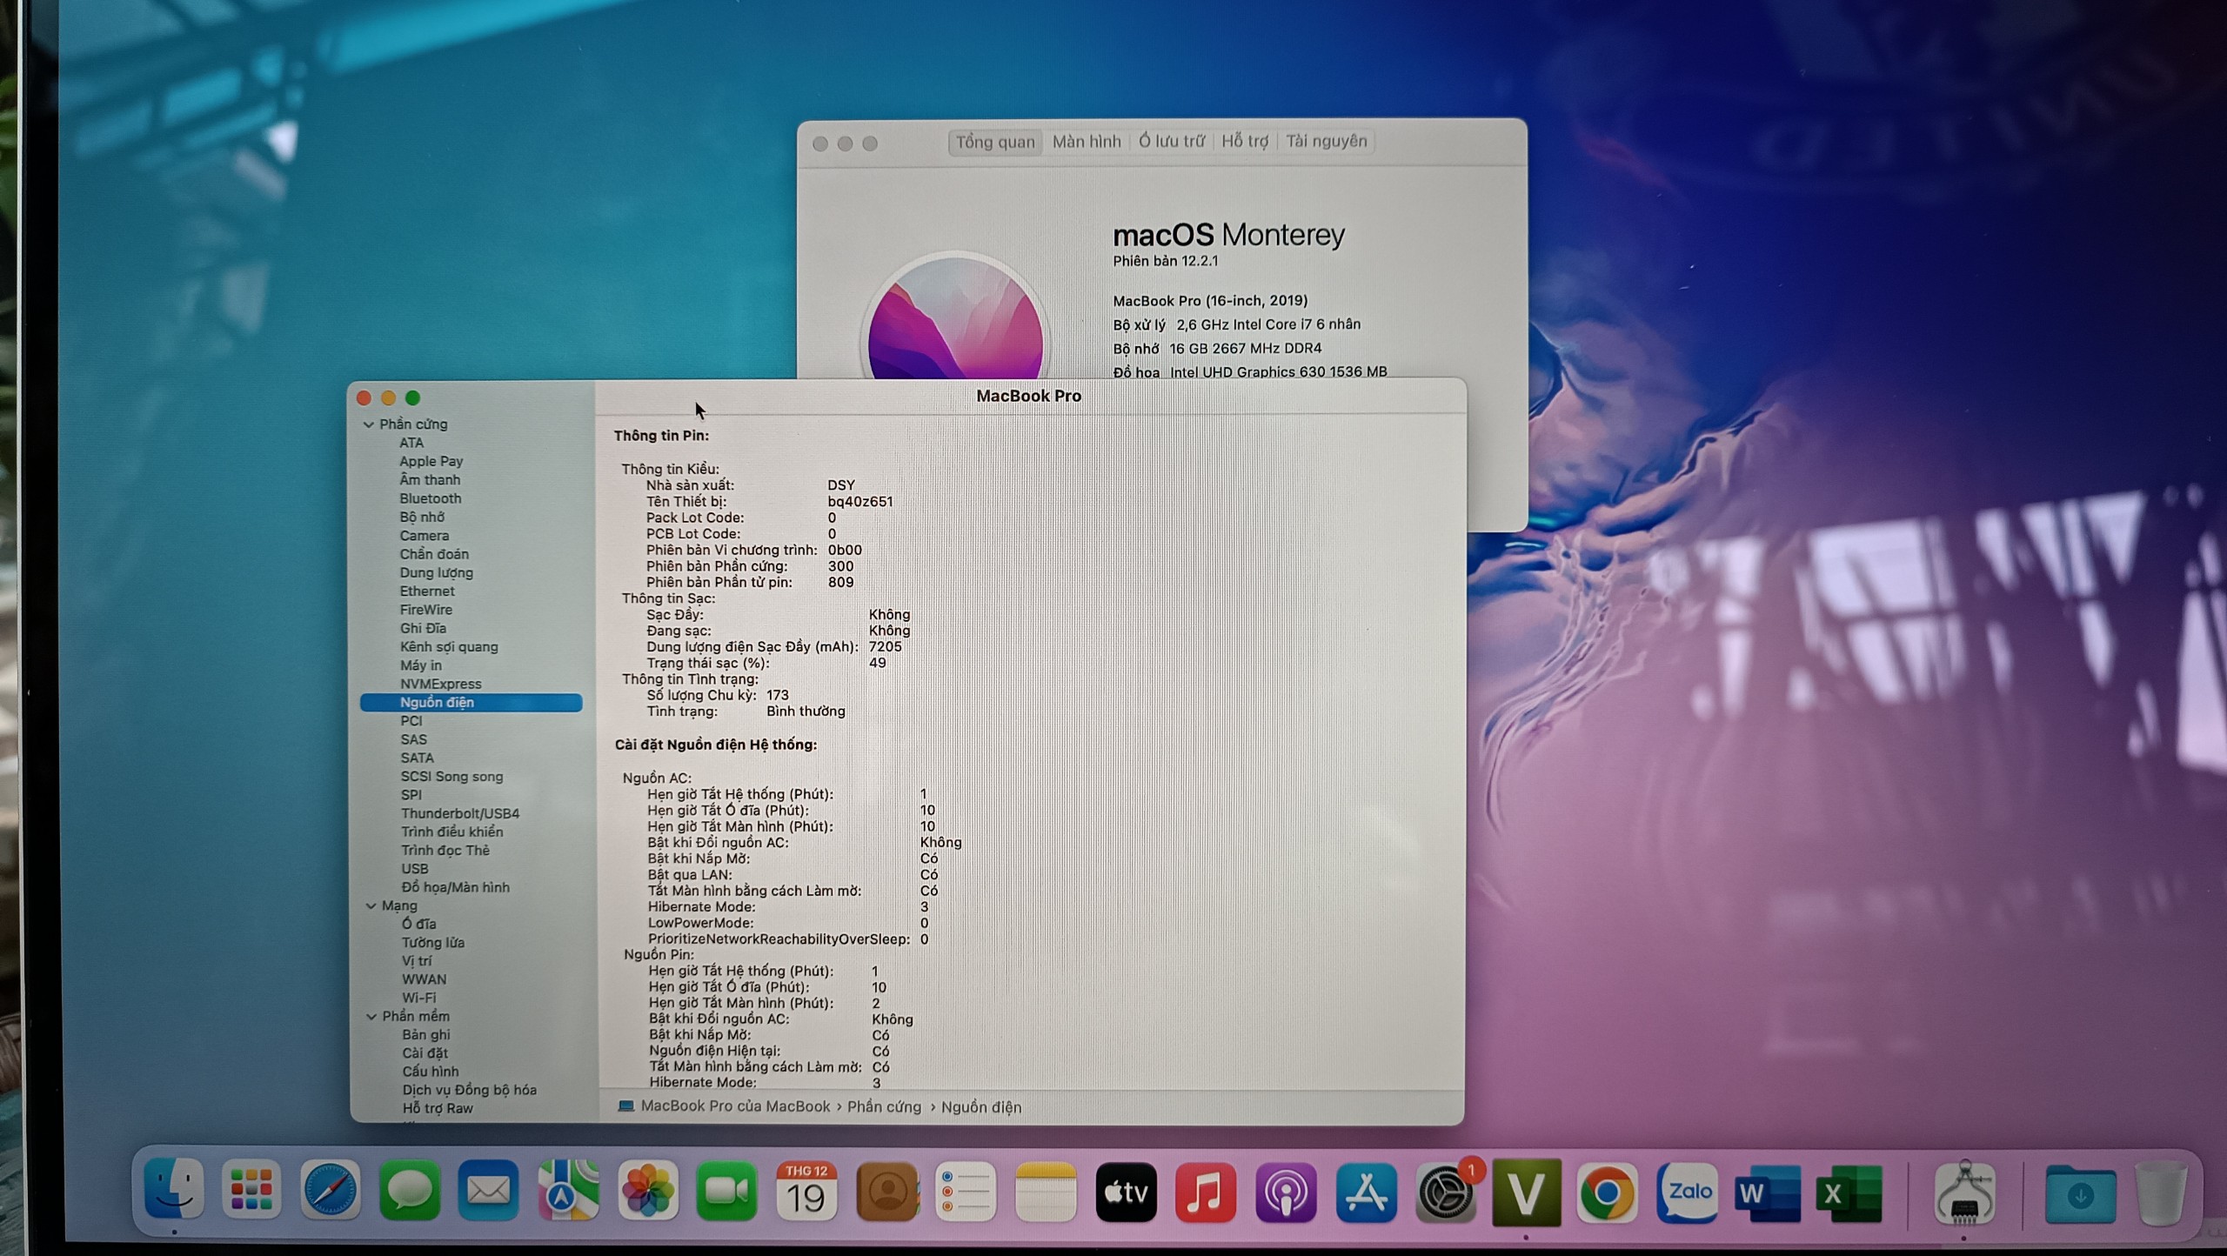Click the full charge capacity value 7205

tap(885, 646)
